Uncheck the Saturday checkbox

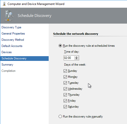65,107
